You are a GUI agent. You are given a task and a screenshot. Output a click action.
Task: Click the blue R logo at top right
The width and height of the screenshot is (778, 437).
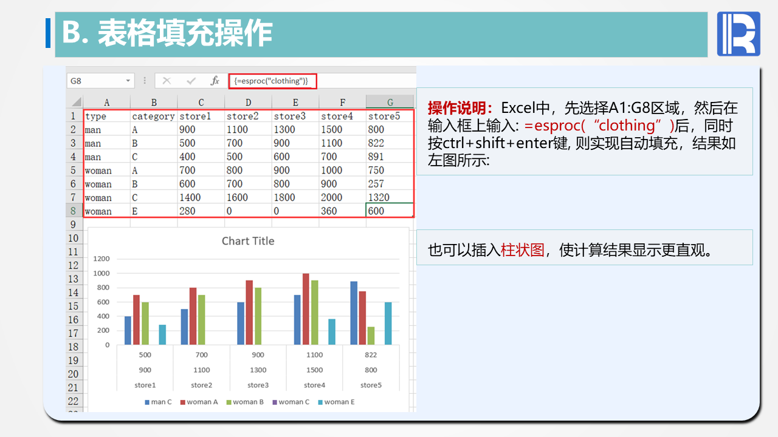pyautogui.click(x=738, y=34)
